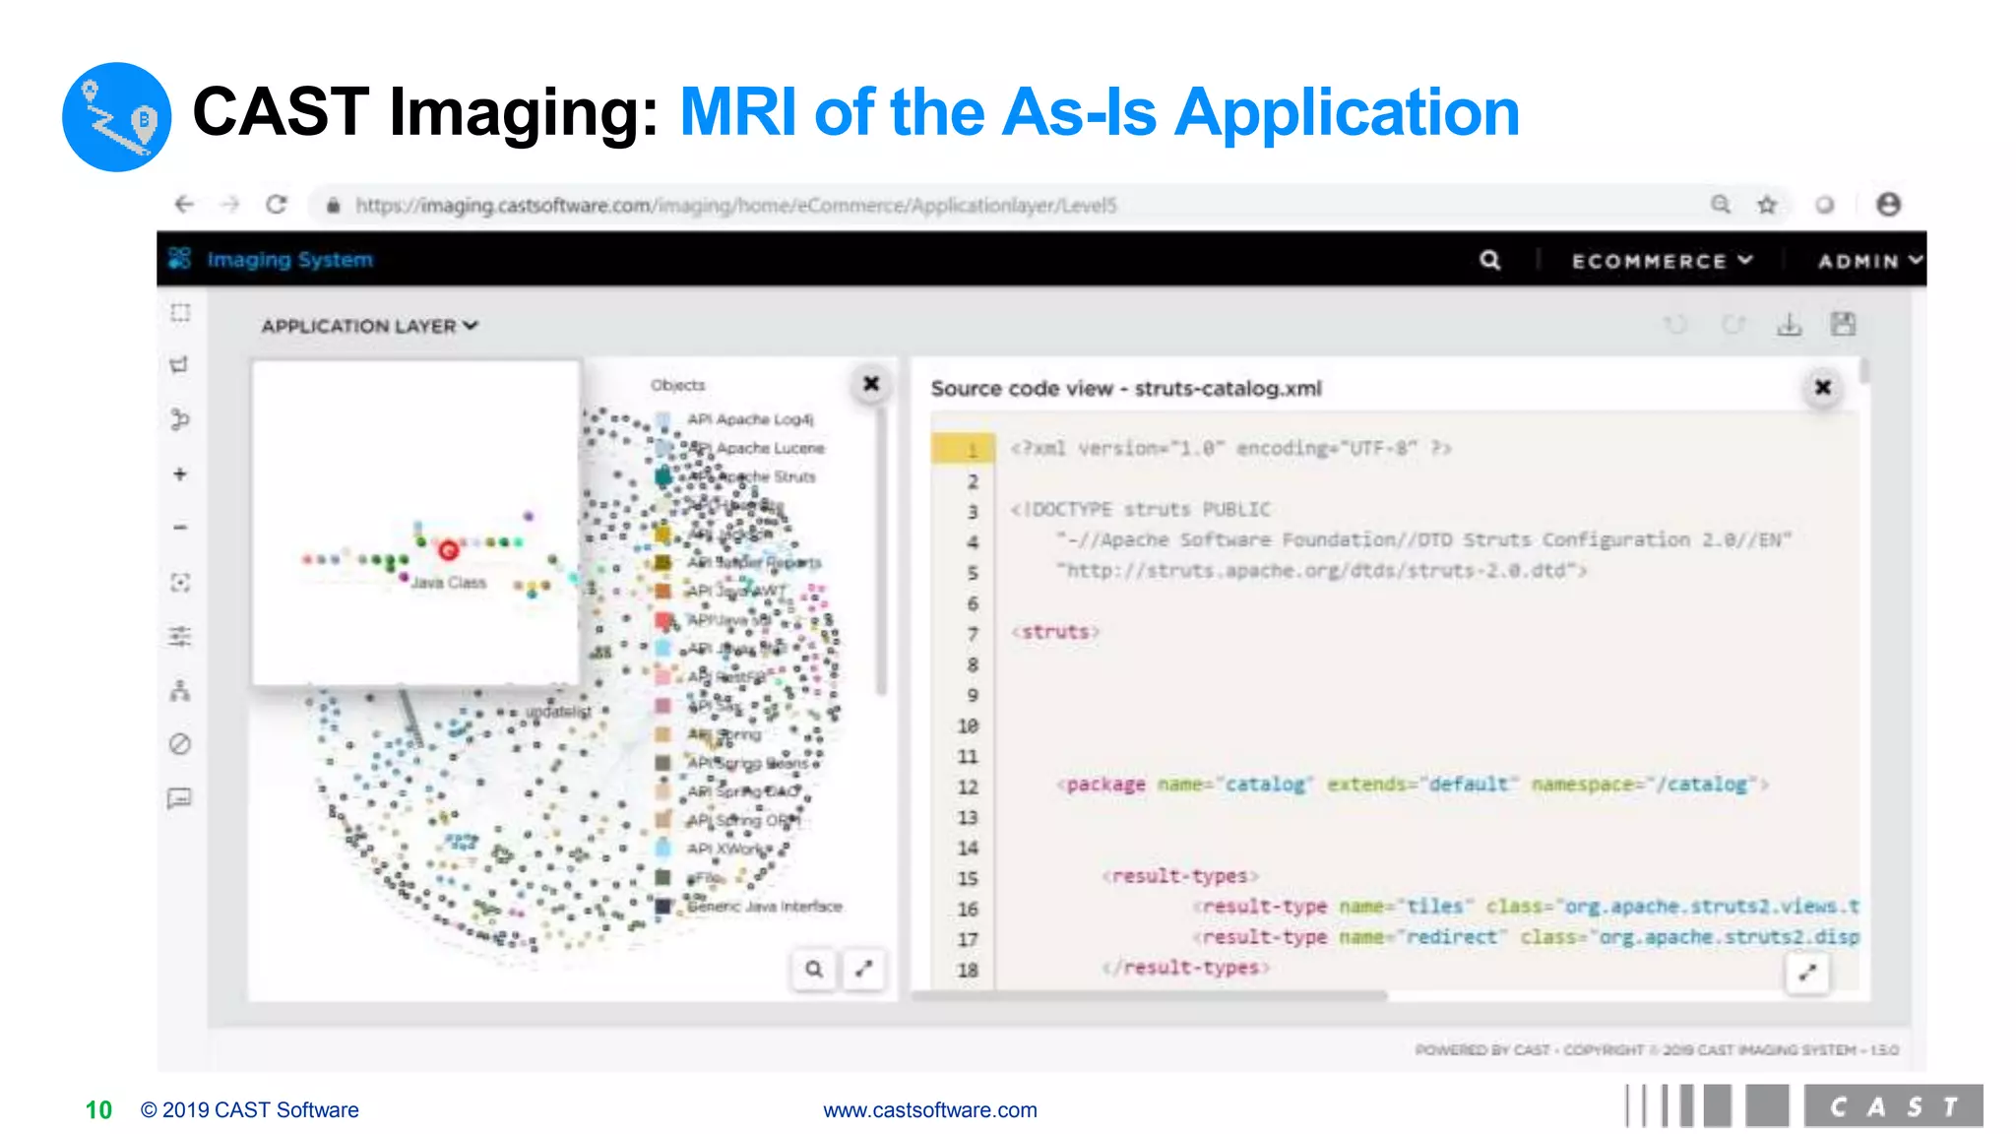Click the redo arrow in toolbar
Image resolution: width=2016 pixels, height=1134 pixels.
(1732, 324)
